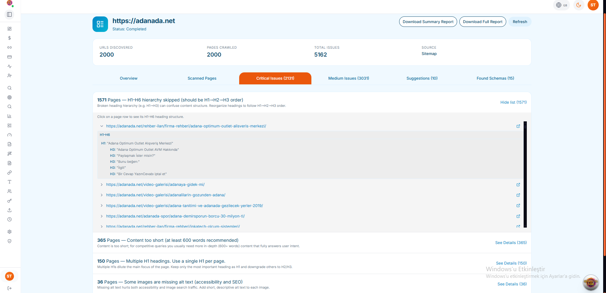606x293 pixels.
Task: Expand the adana-demirsporun-borcu page row
Action: point(101,216)
